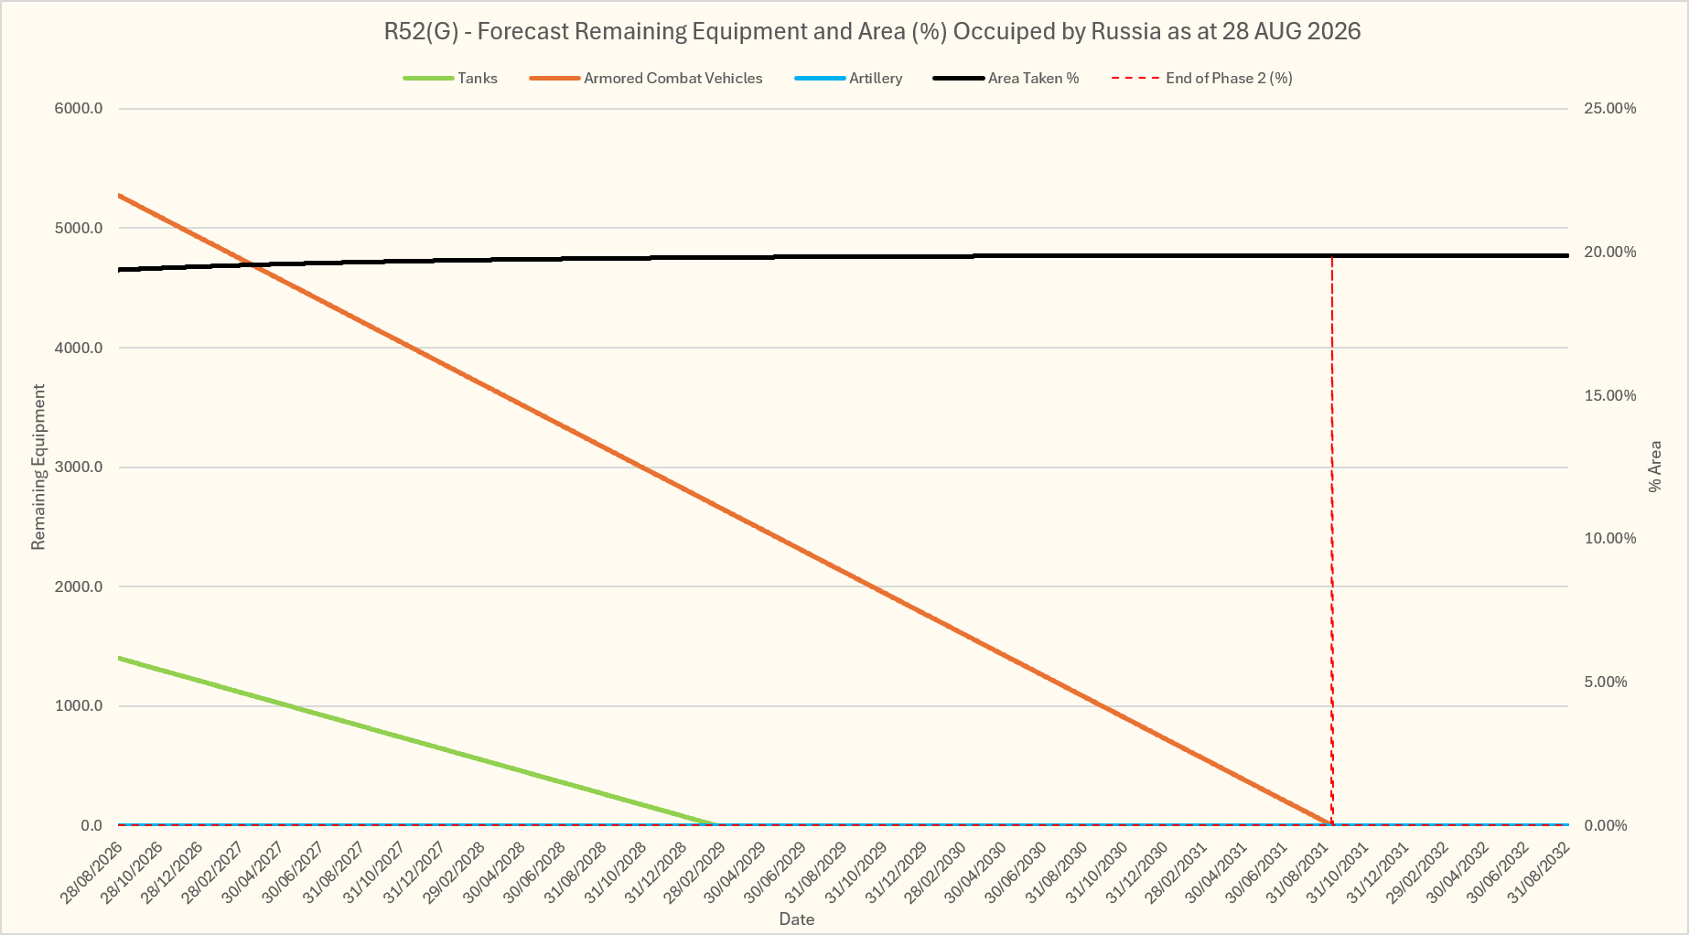Viewport: 1689px width, 935px height.
Task: Click the red dashed End of Phase 2 legend key
Action: coord(1136,79)
